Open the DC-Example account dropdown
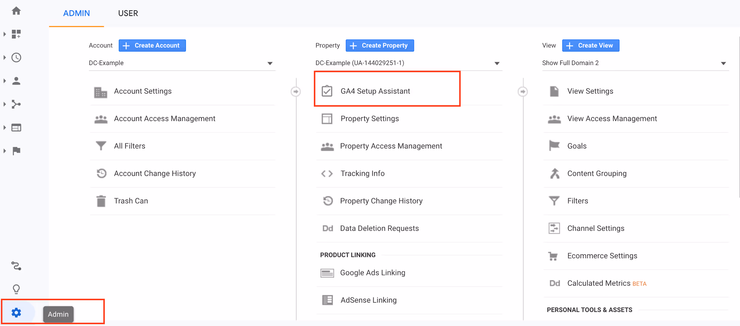Screen dimensions: 740x326 tap(182, 63)
